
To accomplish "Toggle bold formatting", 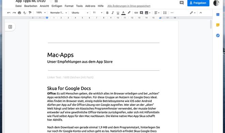I will pos(107,13).
